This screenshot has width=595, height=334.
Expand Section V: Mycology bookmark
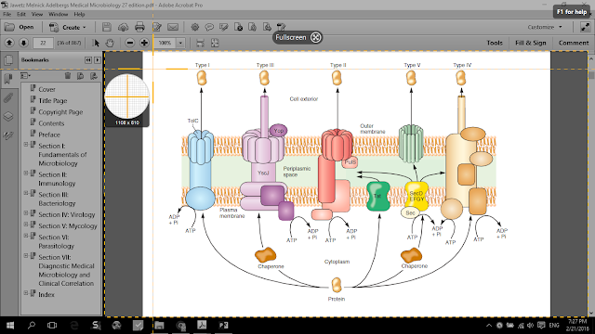pyautogui.click(x=26, y=225)
